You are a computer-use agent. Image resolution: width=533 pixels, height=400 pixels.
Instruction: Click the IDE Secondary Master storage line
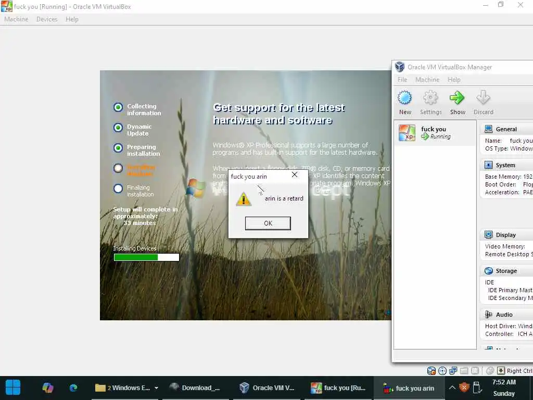(510, 298)
